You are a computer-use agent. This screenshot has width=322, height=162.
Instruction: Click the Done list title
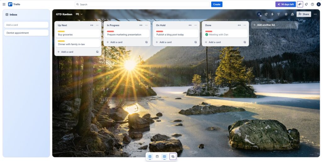click(208, 25)
